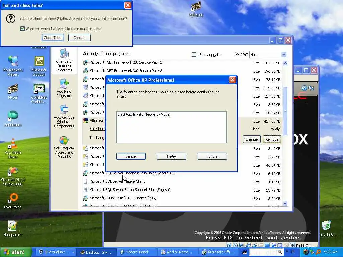
Task: Cancel the Exit and close tabs dialog
Action: click(x=79, y=38)
